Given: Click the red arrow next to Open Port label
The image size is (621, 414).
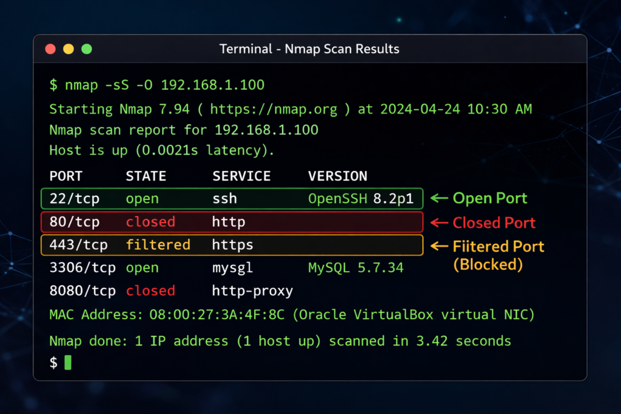Looking at the screenshot, I should tap(440, 198).
